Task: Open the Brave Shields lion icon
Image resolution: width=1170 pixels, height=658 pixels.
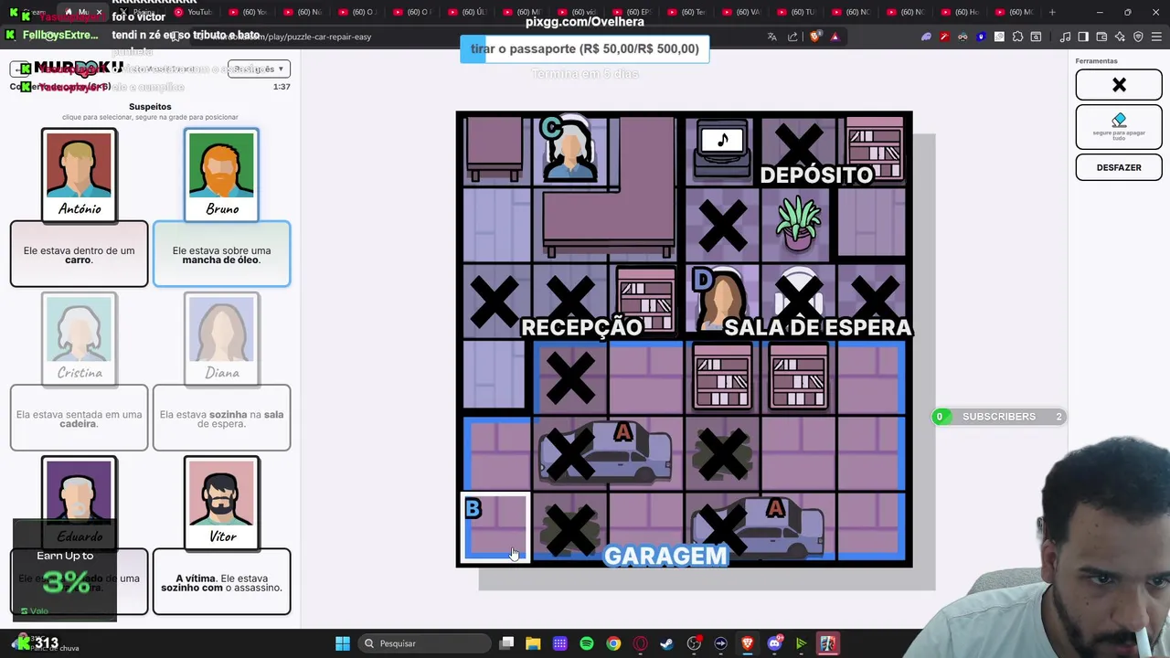Action: 814,37
